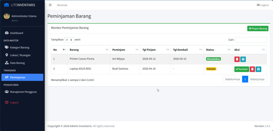
Task: Delete the Laptop ASUS ROG loan row
Action: pyautogui.click(x=252, y=69)
